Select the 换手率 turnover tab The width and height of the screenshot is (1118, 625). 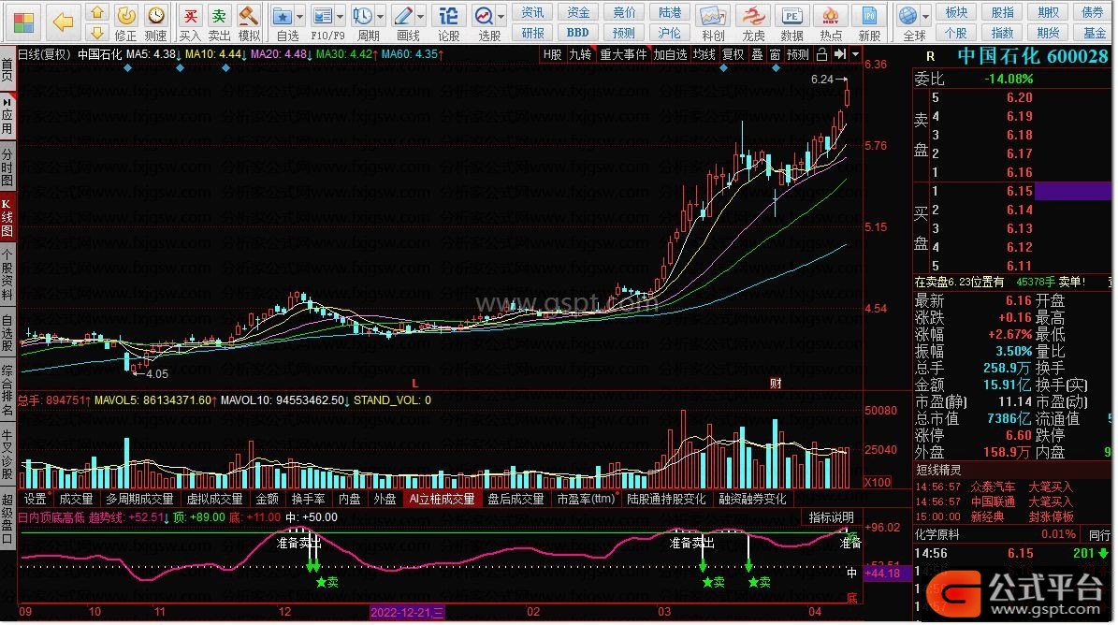click(x=308, y=499)
